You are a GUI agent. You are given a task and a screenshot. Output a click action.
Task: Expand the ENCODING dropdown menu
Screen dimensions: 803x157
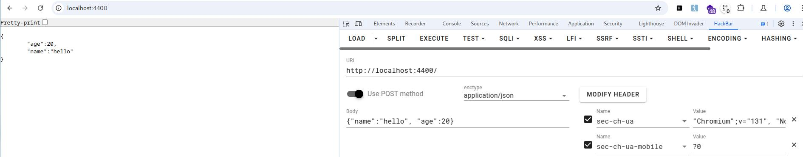(727, 39)
